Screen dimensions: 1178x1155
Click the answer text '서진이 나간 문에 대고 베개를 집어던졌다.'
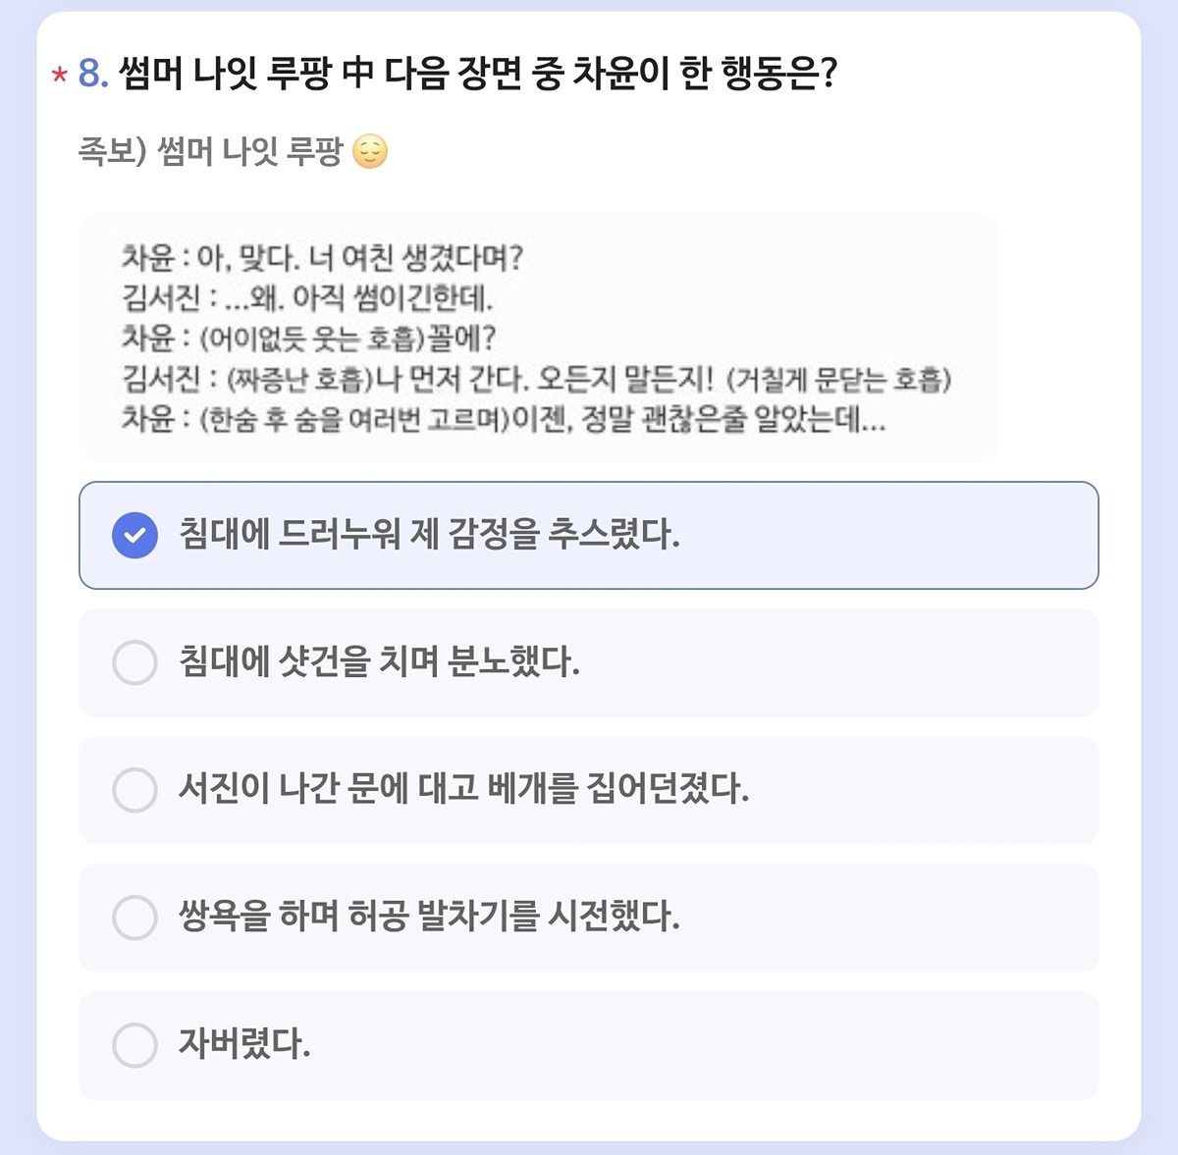pos(463,789)
